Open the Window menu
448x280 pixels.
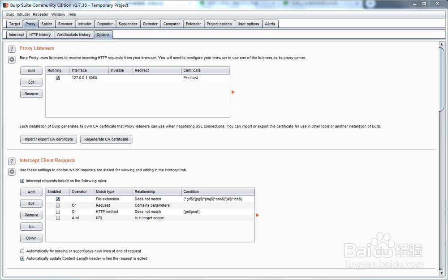pos(58,14)
